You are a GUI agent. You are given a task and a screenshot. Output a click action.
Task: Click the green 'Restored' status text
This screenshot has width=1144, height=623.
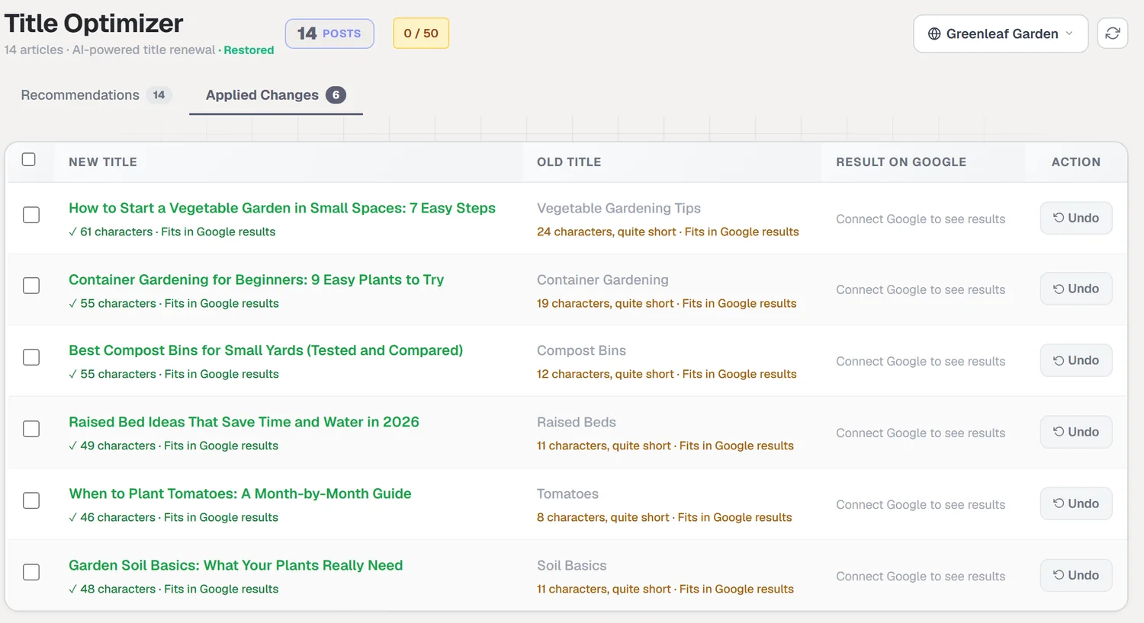point(249,50)
